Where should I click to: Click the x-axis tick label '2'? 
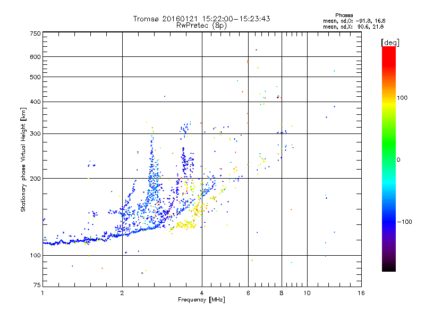(x=122, y=293)
